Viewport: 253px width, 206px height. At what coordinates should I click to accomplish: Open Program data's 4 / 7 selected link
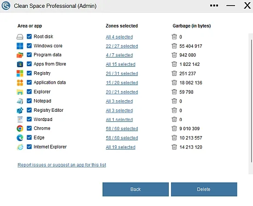click(x=119, y=55)
